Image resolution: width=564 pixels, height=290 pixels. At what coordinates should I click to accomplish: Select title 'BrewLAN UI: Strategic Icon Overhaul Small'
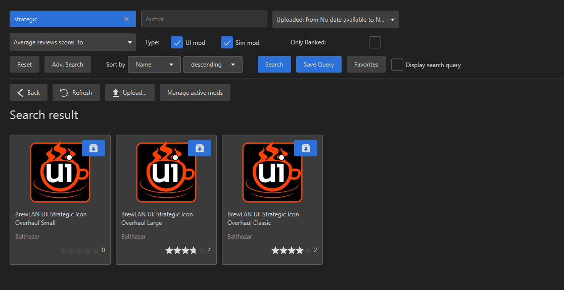(51, 218)
